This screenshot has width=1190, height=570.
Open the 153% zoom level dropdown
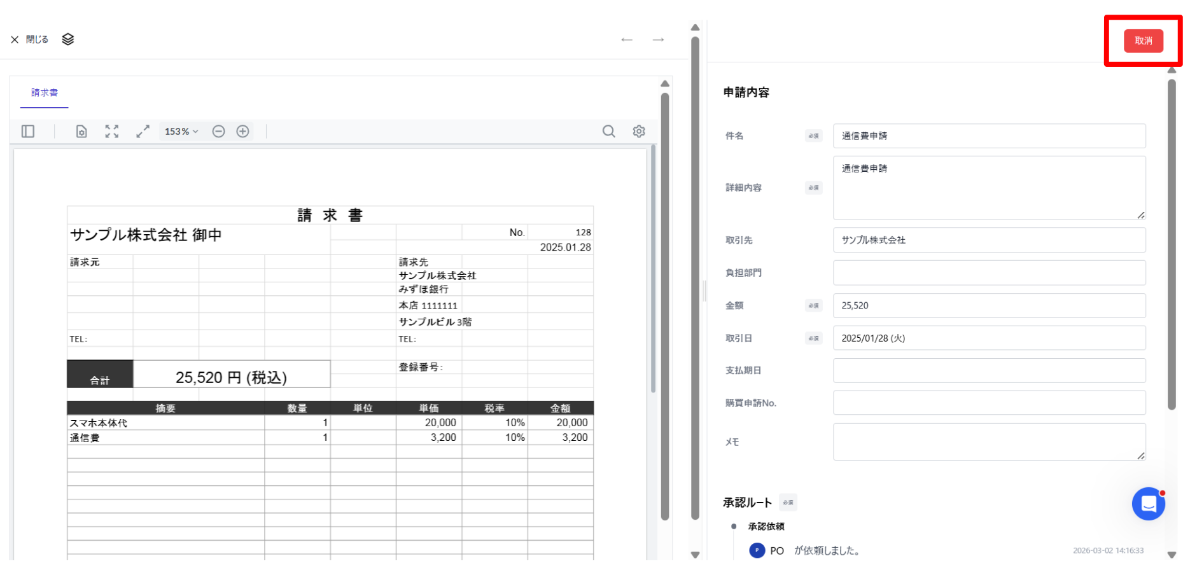click(x=181, y=131)
